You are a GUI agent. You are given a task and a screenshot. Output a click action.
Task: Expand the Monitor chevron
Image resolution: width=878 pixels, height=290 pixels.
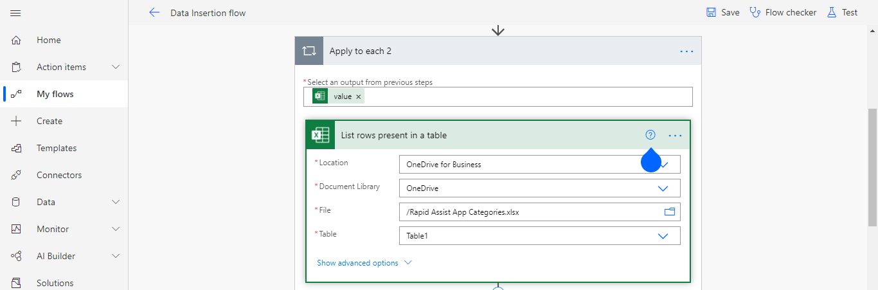coord(116,229)
